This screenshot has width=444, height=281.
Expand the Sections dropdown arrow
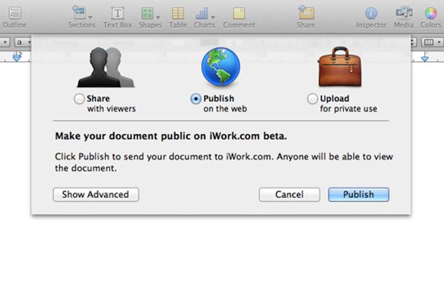90,17
